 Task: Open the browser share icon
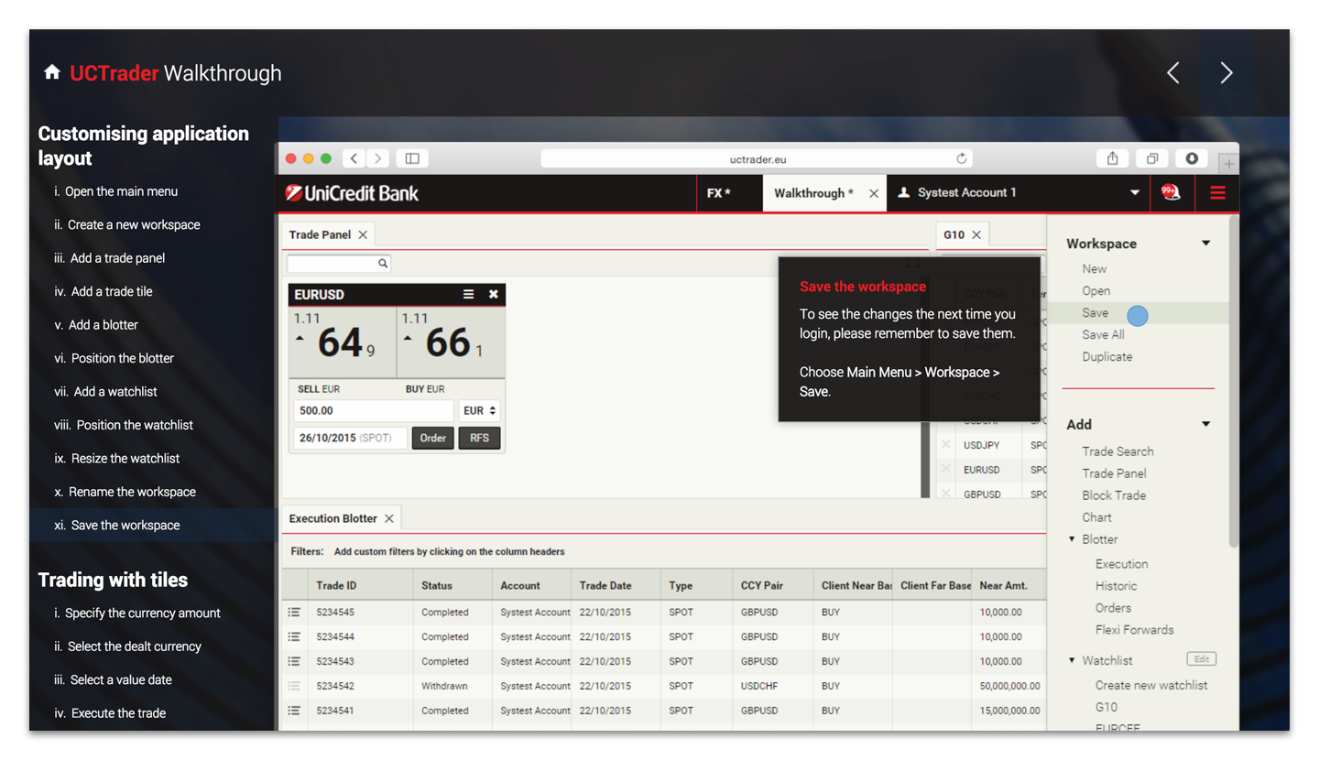[1112, 158]
